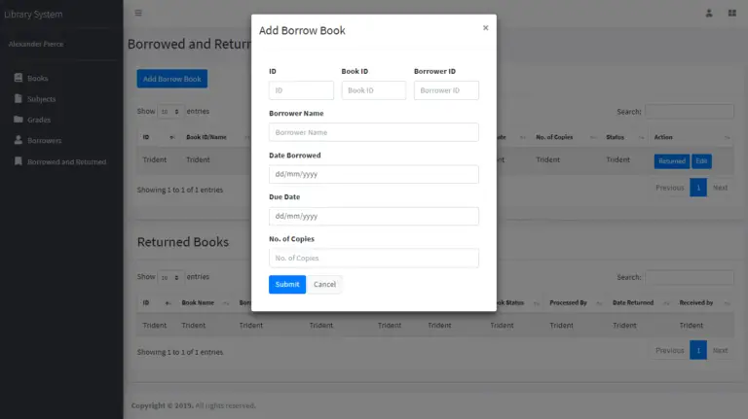Click the borrowed table Search field
Viewport: 748px width, 419px height.
click(690, 112)
